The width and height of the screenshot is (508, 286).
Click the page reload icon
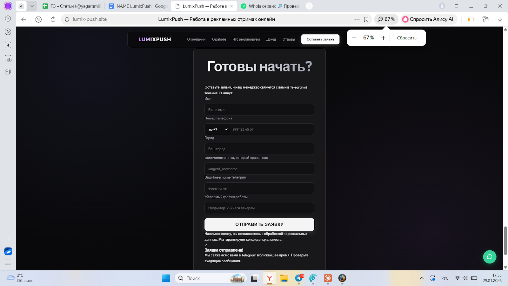(53, 19)
